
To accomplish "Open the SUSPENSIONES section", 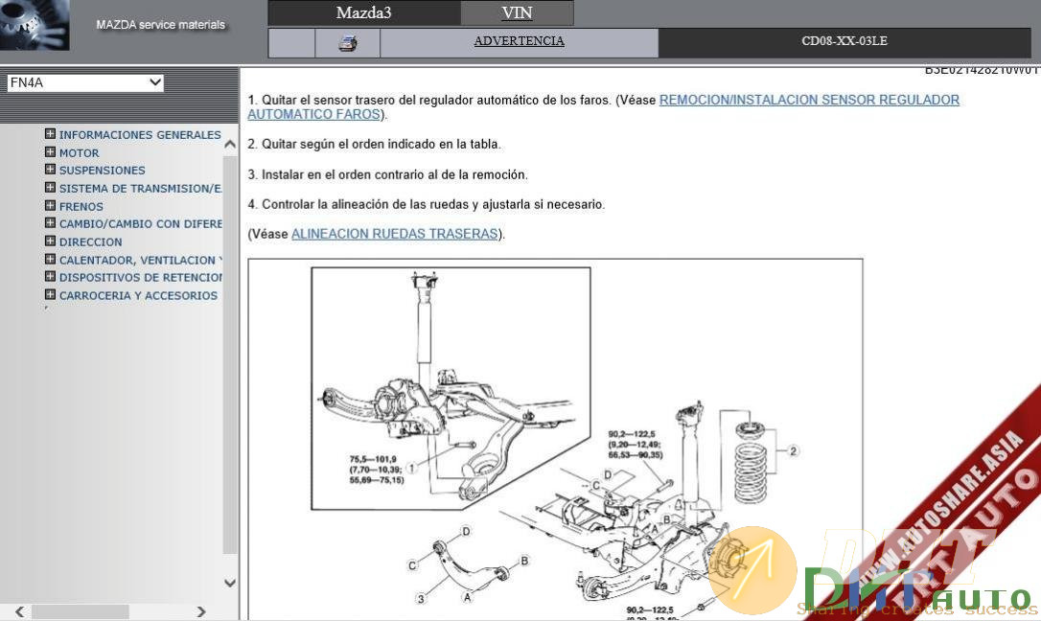I will 103,171.
